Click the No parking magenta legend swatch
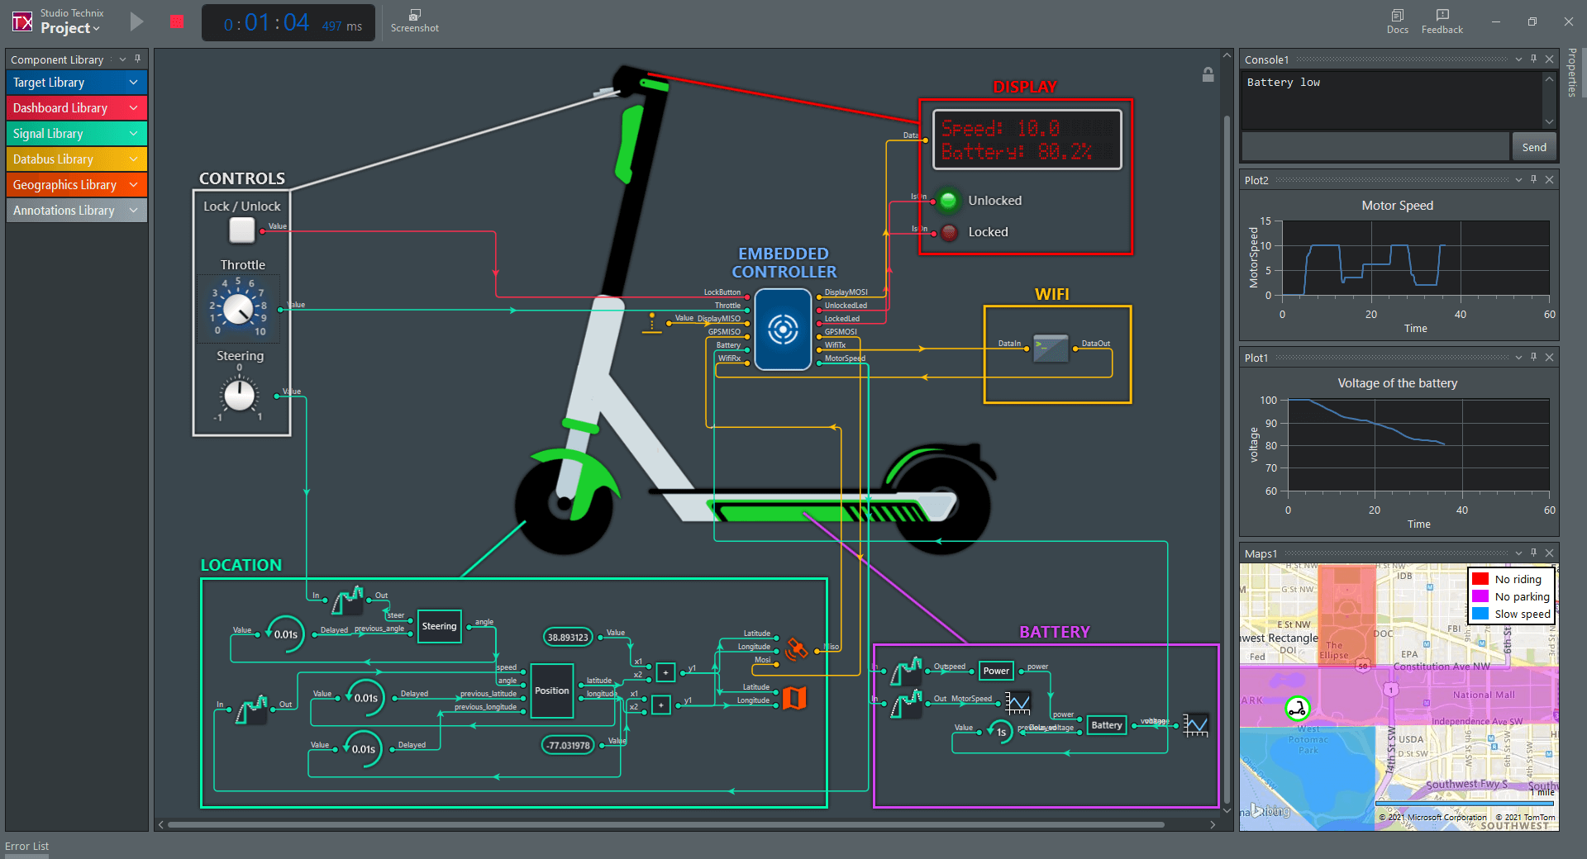Screen dimensions: 1587x859 click(x=1480, y=596)
